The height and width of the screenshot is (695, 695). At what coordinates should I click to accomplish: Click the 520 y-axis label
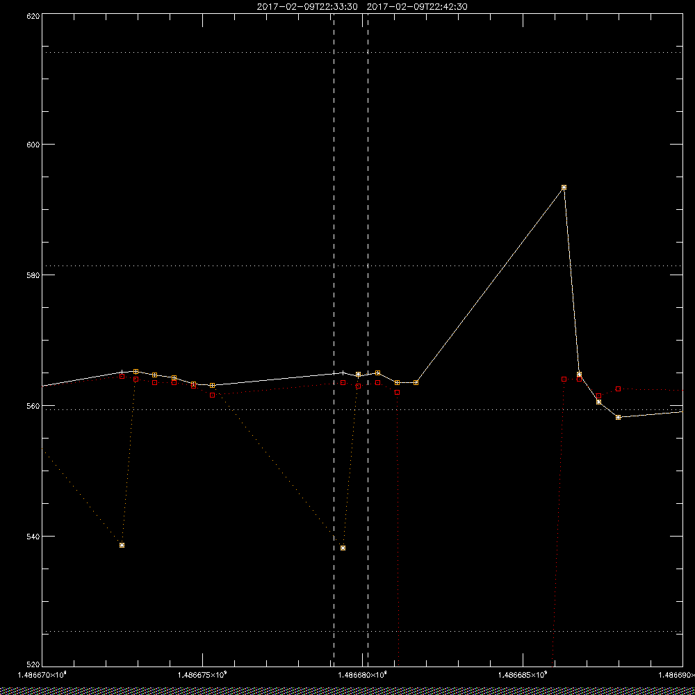[x=33, y=665]
